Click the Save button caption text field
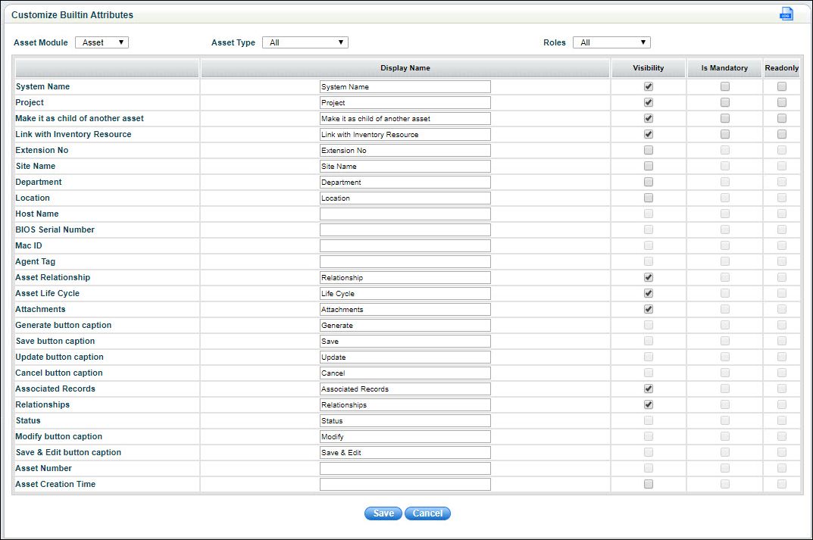The height and width of the screenshot is (540, 813). tap(405, 341)
